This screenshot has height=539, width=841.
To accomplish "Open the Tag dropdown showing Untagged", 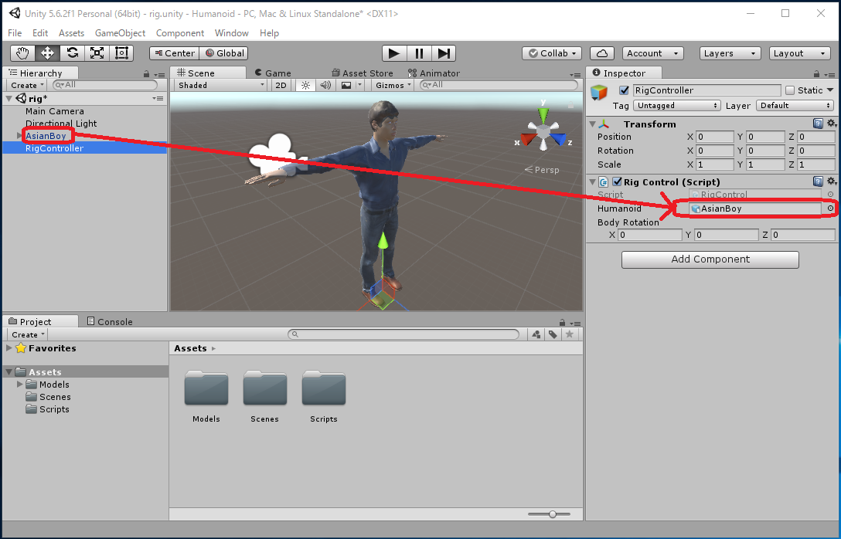I will (676, 106).
